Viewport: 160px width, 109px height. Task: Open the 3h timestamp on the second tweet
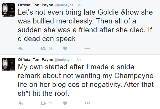pyautogui.click(x=79, y=60)
